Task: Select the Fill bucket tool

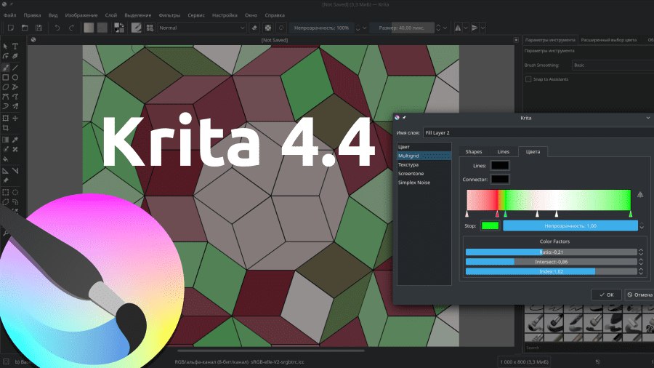Action: (5, 159)
